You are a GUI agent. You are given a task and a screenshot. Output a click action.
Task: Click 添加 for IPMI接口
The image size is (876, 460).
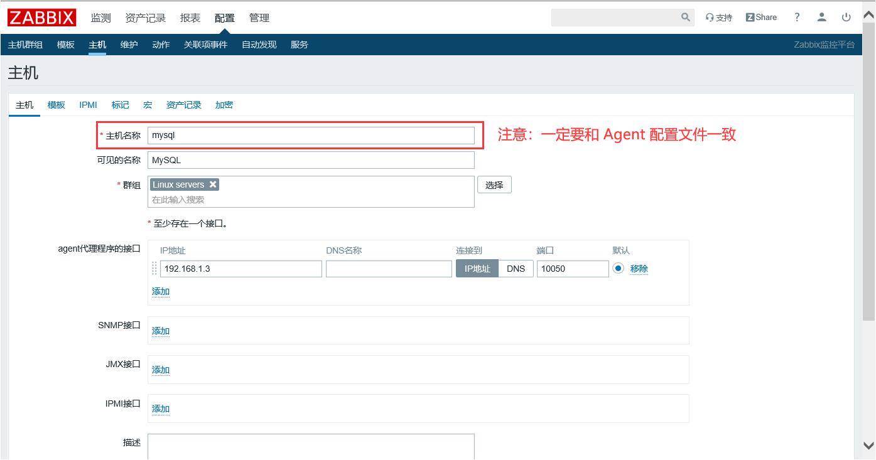(x=161, y=409)
